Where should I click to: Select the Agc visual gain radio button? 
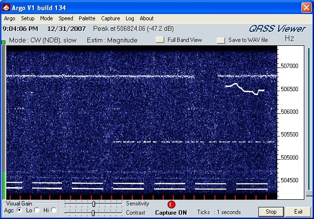tap(19, 210)
